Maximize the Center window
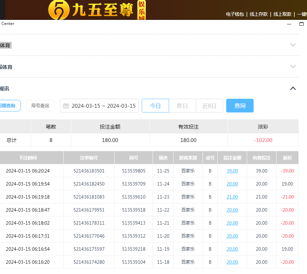The width and height of the screenshot is (307, 274). pyautogui.click(x=302, y=24)
